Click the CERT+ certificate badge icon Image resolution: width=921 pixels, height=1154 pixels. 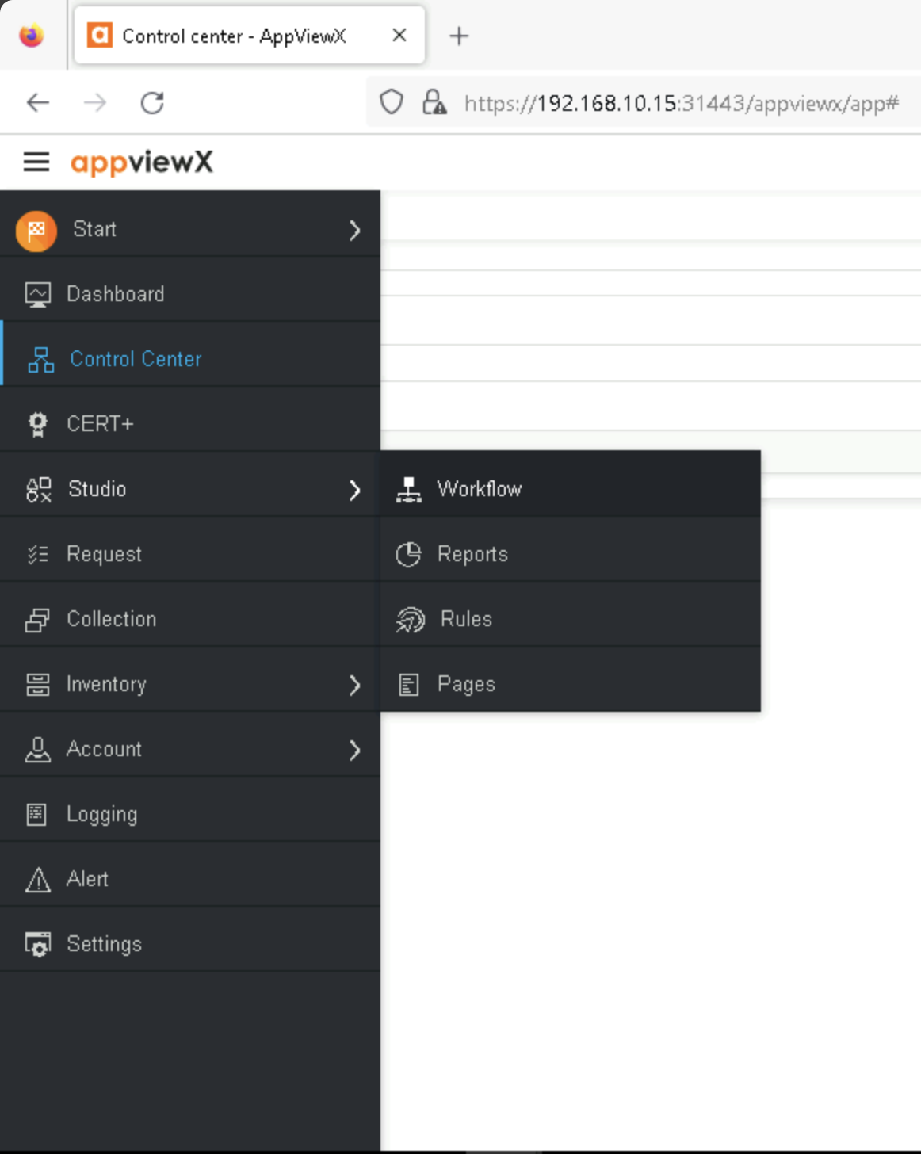coord(38,424)
